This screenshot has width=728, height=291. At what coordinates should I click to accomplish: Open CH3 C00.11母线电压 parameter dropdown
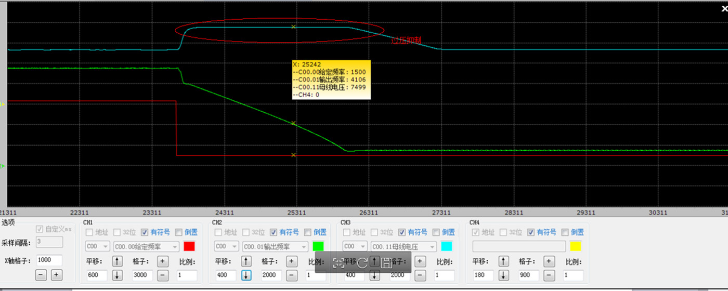[404, 246]
